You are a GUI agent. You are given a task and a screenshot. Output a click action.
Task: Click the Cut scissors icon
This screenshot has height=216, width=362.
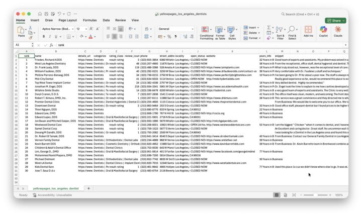[30, 28]
